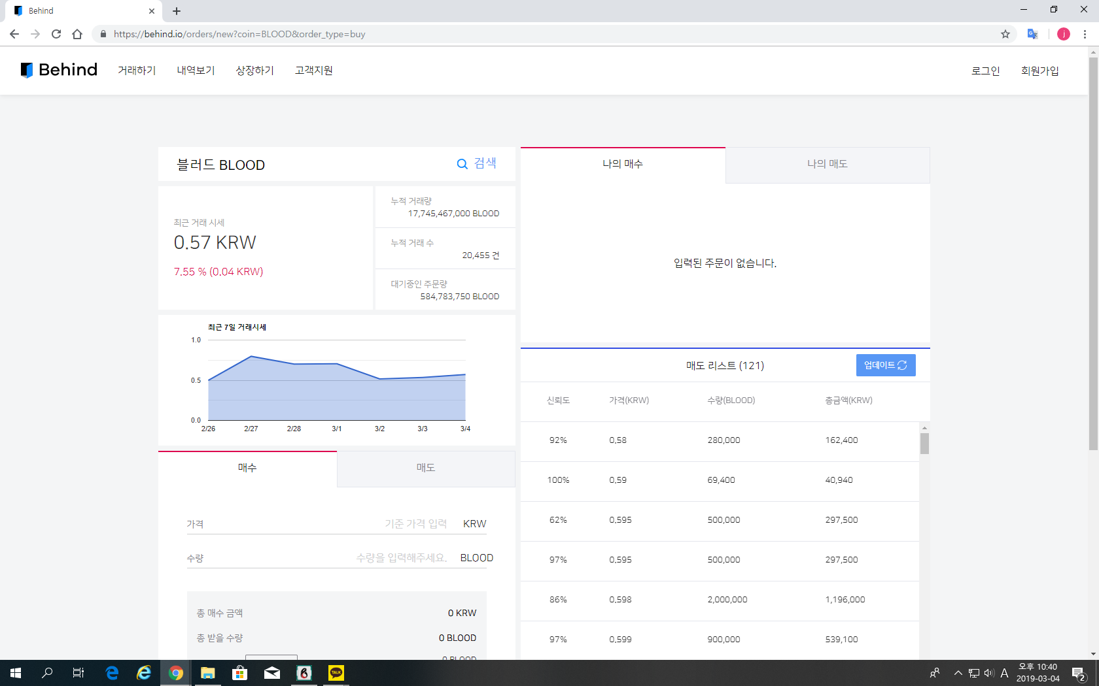Bookmark this page with the star icon

[1005, 34]
